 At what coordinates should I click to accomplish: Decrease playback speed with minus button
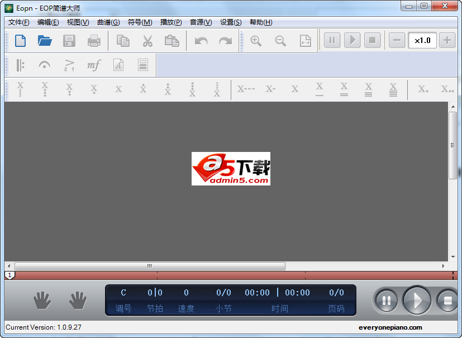397,40
